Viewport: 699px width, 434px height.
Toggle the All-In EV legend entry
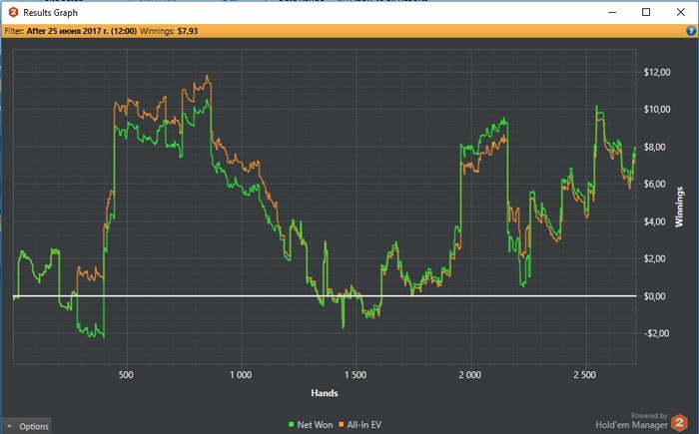[360, 425]
